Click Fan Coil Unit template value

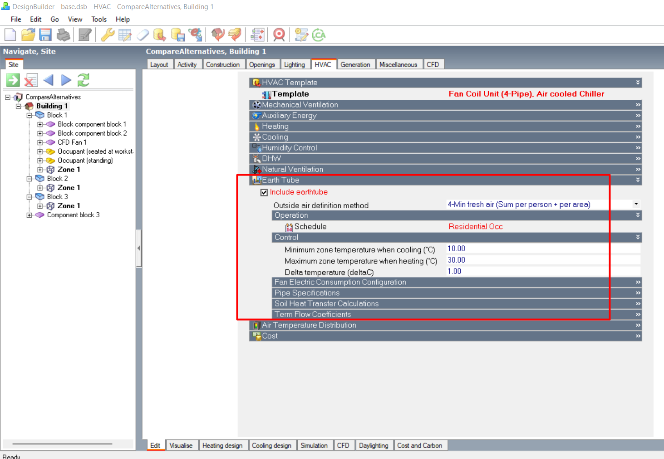[x=526, y=94]
